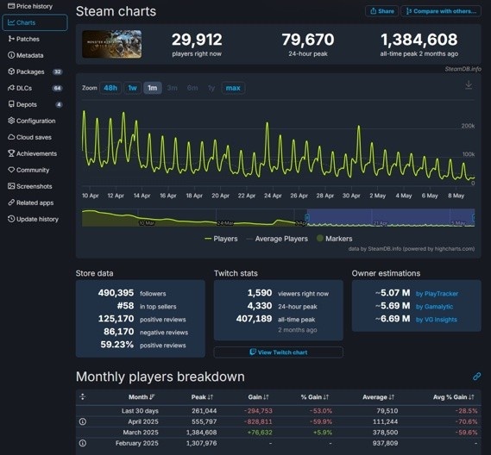Click the 32 badge beside Packages
The width and height of the screenshot is (491, 455).
[57, 72]
